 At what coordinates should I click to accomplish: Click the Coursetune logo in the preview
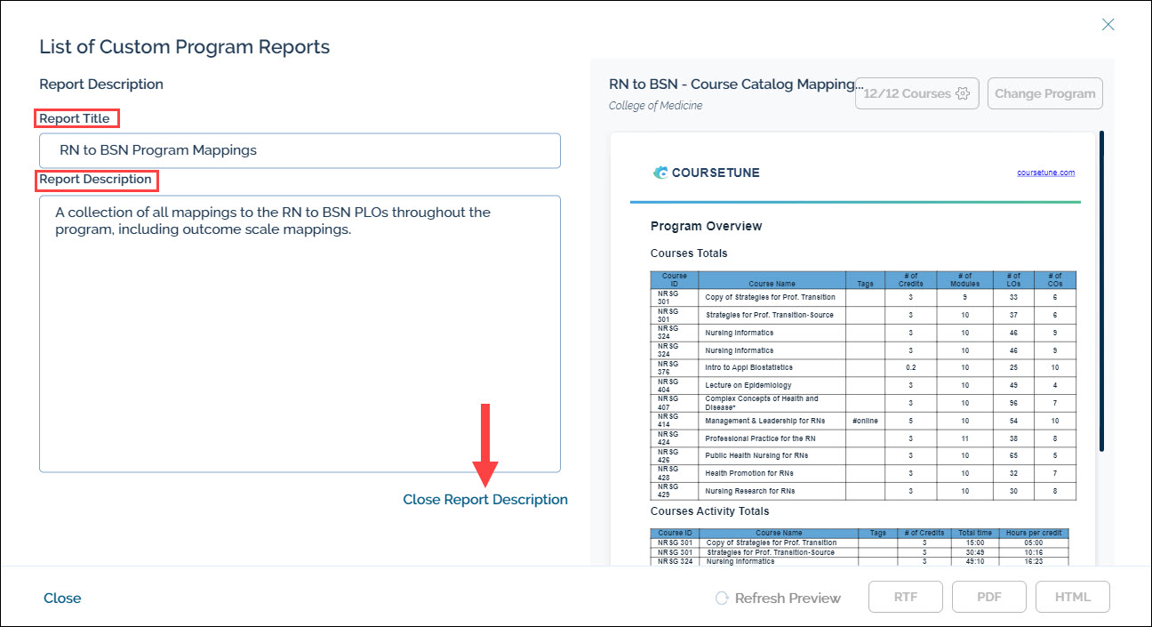[x=706, y=173]
